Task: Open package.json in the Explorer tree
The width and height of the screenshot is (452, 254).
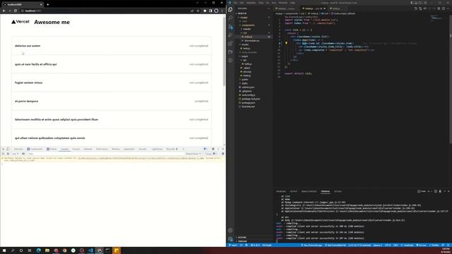Action: (248, 102)
